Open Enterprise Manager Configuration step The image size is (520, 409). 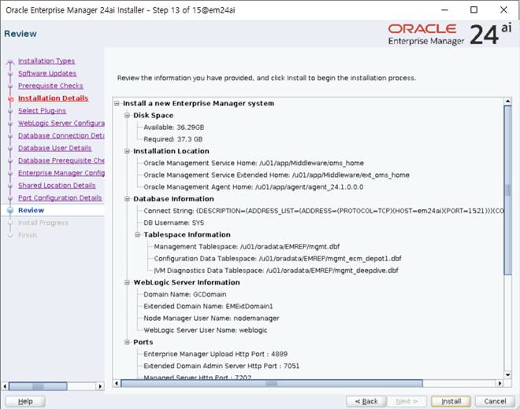(x=61, y=173)
